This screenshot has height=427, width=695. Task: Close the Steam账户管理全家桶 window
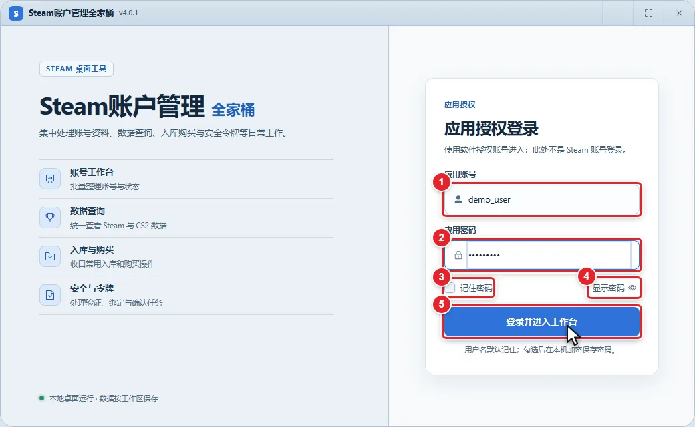[679, 13]
